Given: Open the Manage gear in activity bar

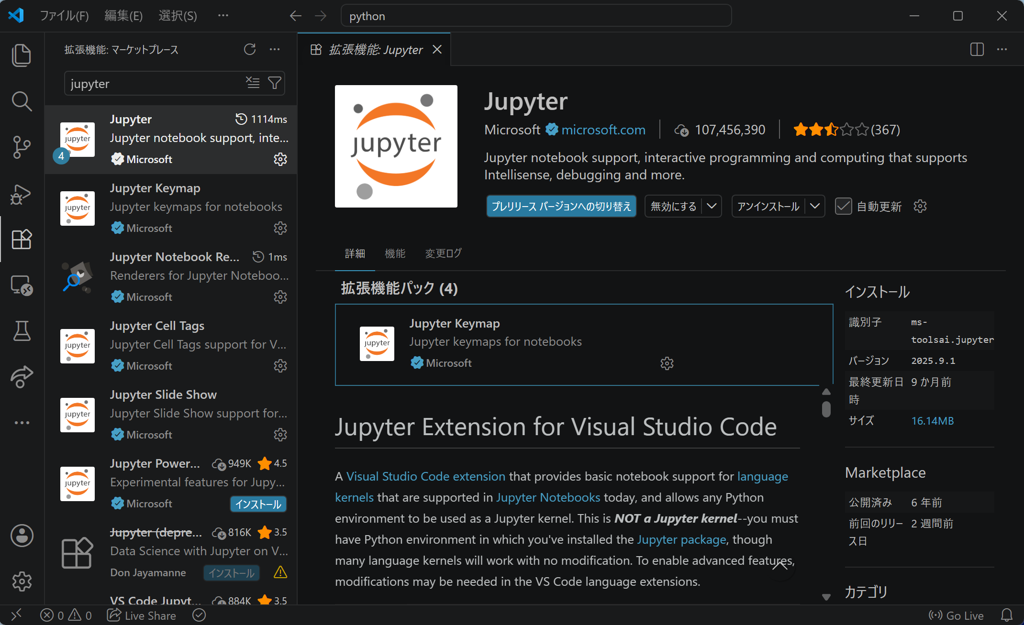Looking at the screenshot, I should [22, 581].
